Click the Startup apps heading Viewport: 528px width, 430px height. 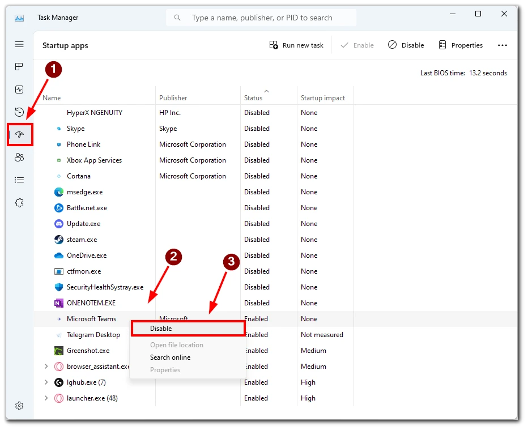tap(65, 45)
